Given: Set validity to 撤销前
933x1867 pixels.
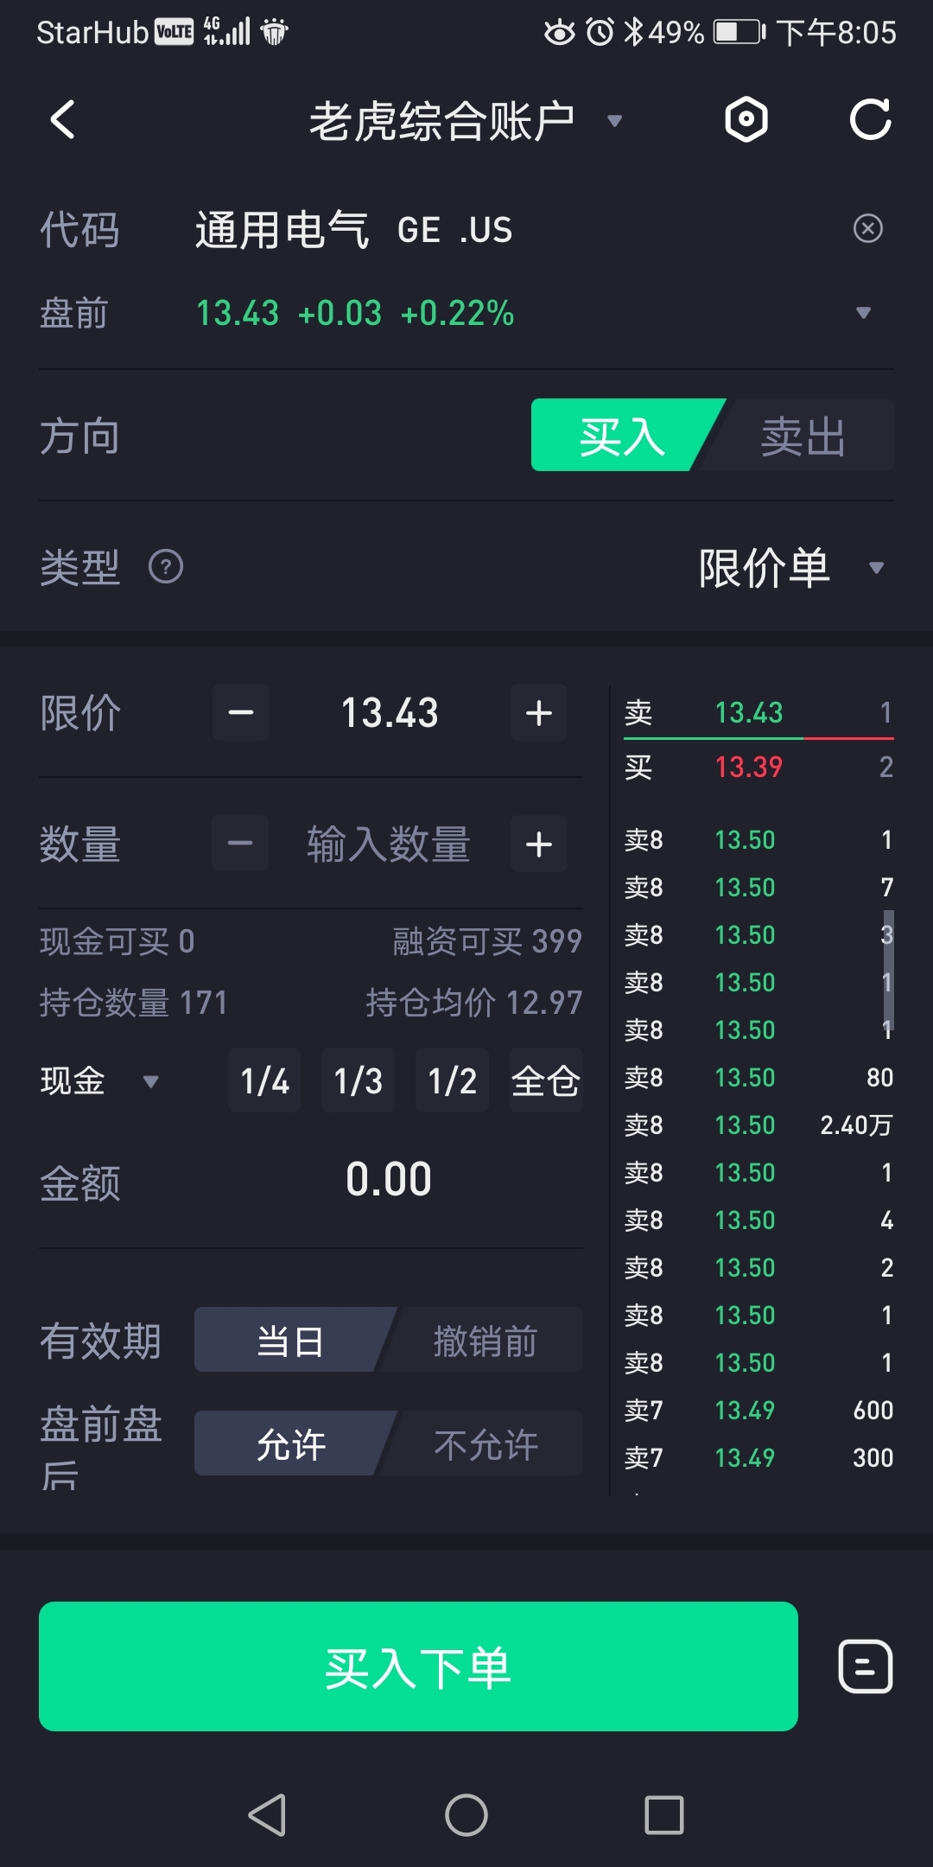Looking at the screenshot, I should pos(486,1341).
